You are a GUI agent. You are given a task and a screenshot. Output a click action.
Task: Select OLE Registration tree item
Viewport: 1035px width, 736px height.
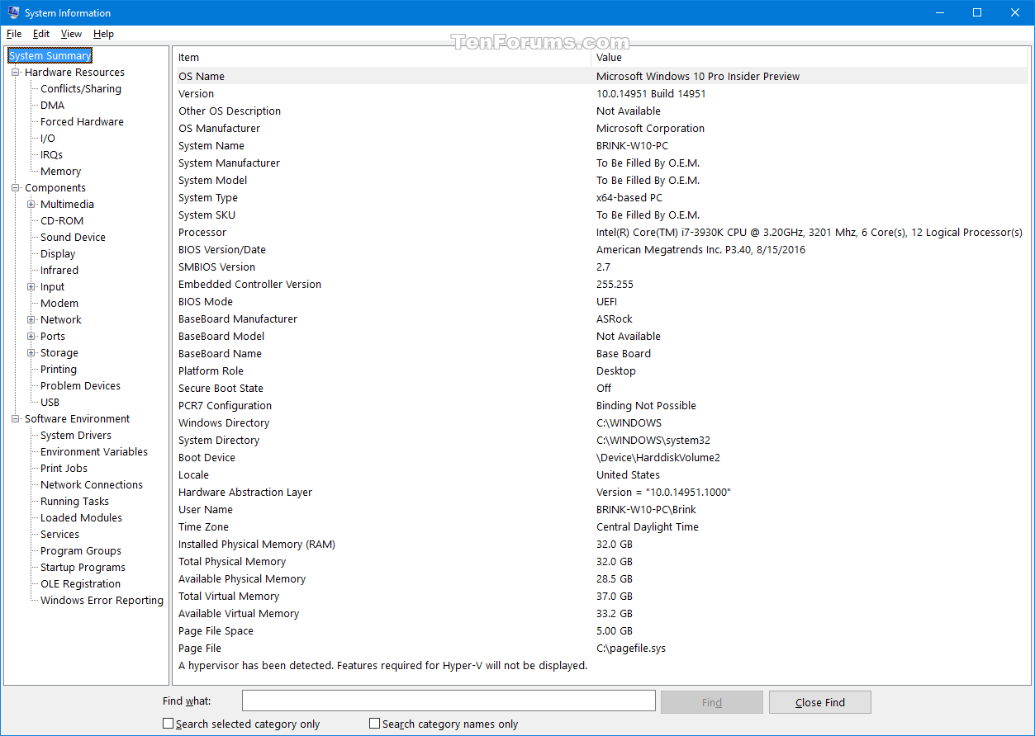tap(80, 583)
